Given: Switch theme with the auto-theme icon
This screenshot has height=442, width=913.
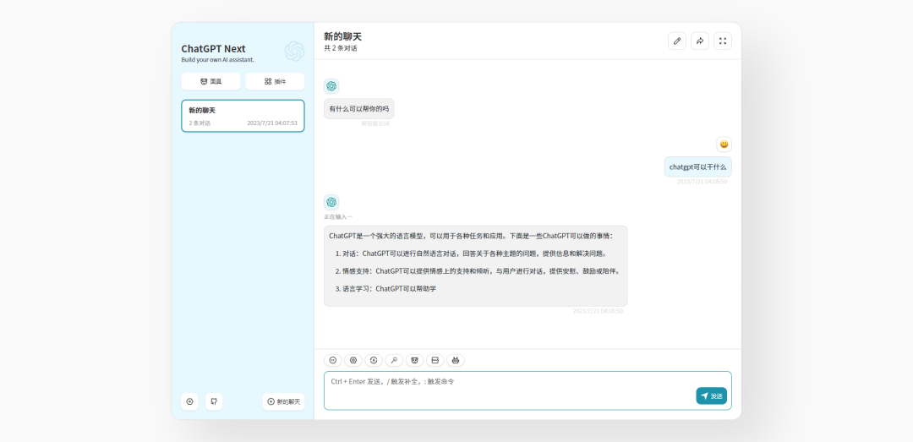Looking at the screenshot, I should click(x=374, y=361).
